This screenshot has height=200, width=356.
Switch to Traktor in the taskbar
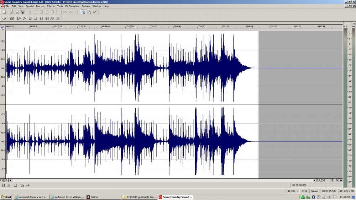(x=103, y=197)
